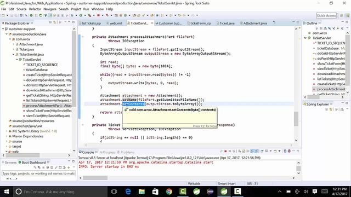Show hidden editor tabs list
351x197 pixels.
point(274,22)
